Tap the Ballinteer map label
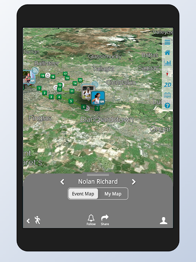The image size is (196, 262). click(46, 63)
